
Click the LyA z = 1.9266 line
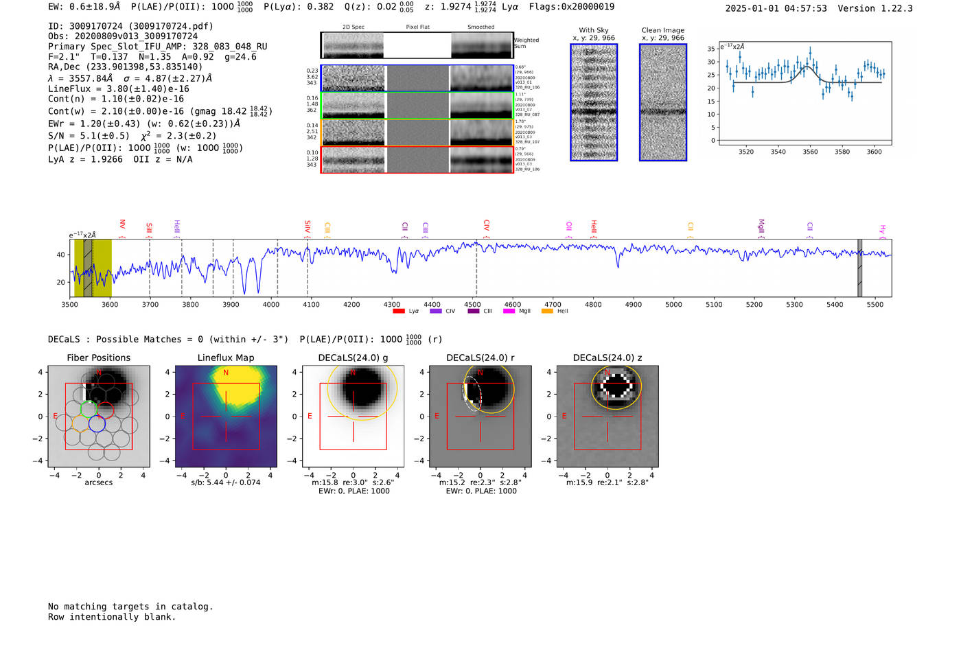(x=86, y=159)
